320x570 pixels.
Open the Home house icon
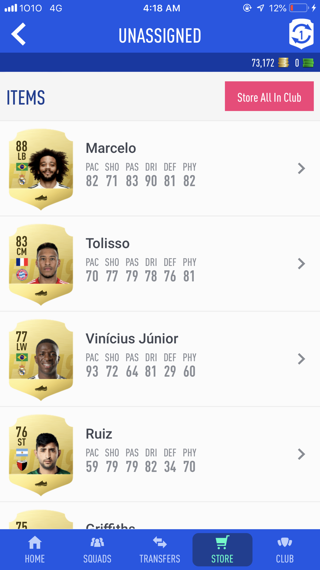pos(35,543)
